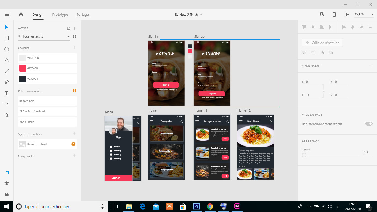Open the Layers panel icon
Viewport: 377px width, 212px height.
click(7, 183)
